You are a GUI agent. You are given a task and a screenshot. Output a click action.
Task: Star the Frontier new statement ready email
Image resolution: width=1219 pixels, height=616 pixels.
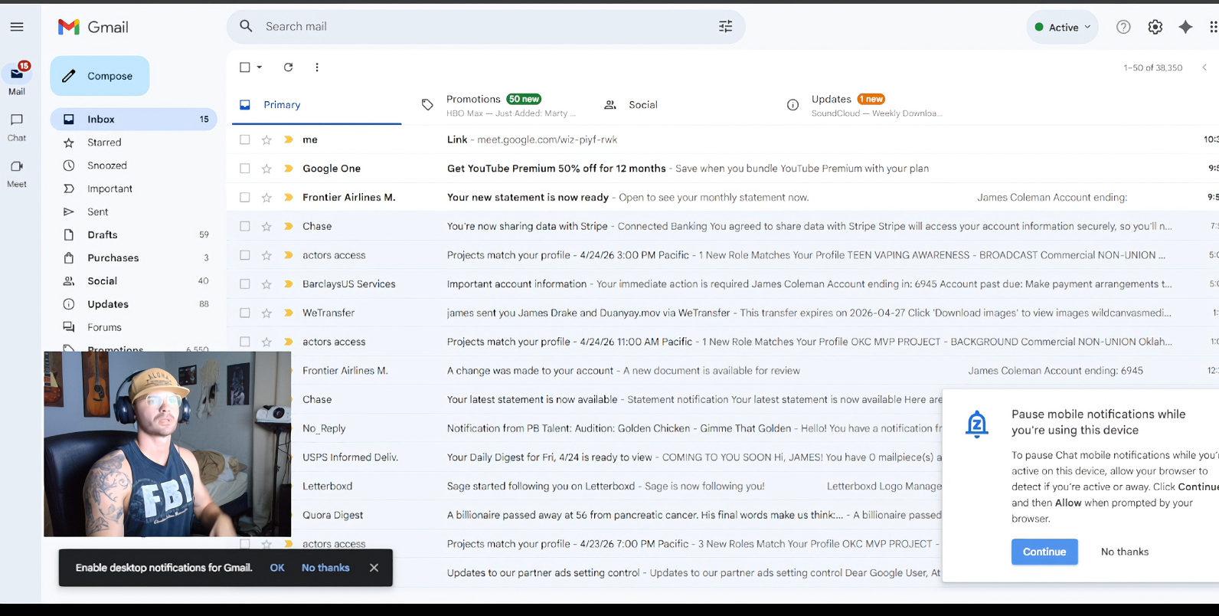266,197
